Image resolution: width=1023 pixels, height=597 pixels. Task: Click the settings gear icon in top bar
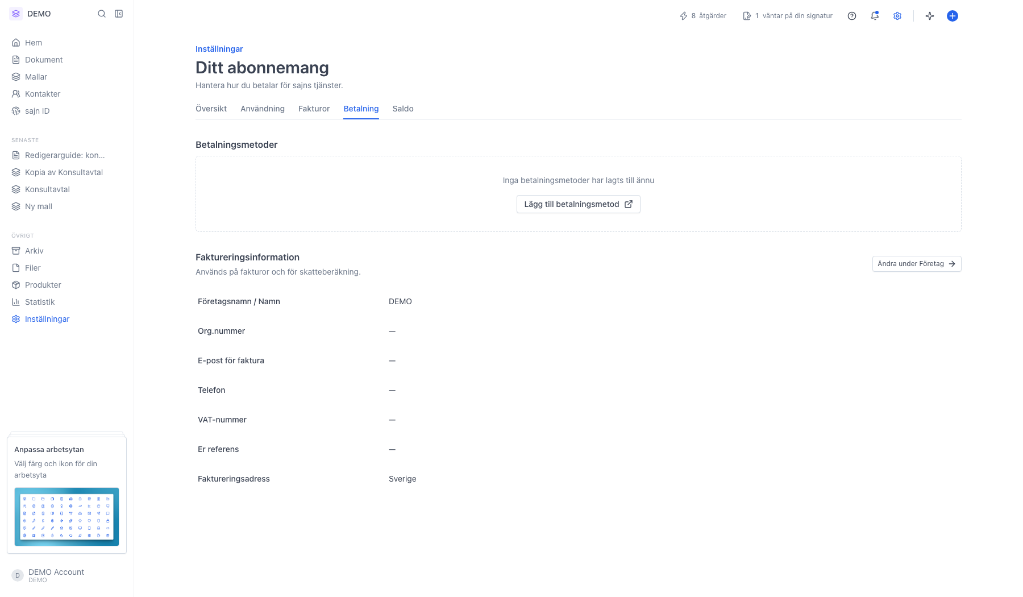[897, 16]
